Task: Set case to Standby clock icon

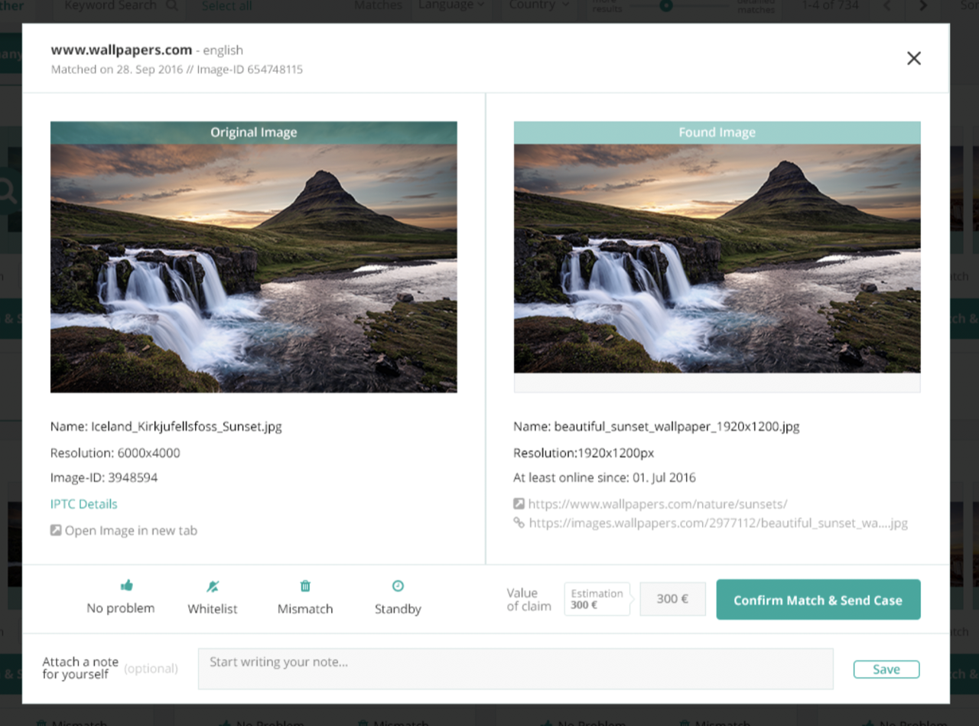Action: tap(398, 586)
